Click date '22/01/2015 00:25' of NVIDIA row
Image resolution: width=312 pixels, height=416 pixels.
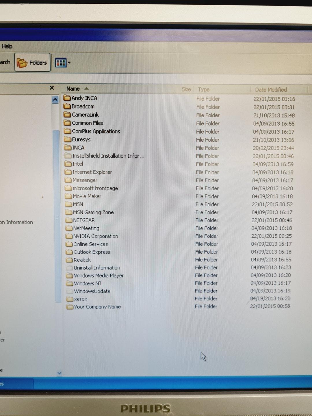tap(272, 236)
